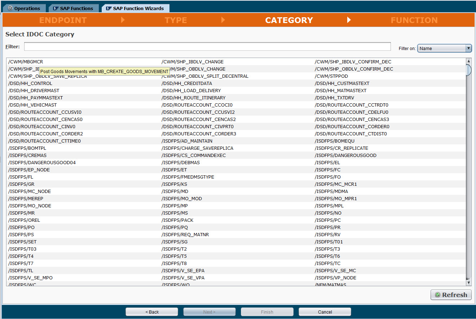This screenshot has height=319, width=476.
Task: Select /ISDFPS/MO_MOD entry
Action: tap(182, 199)
